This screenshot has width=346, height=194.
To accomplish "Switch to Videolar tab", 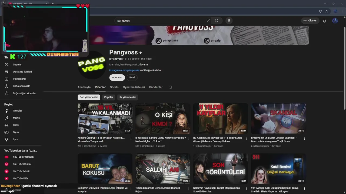I will [100, 87].
